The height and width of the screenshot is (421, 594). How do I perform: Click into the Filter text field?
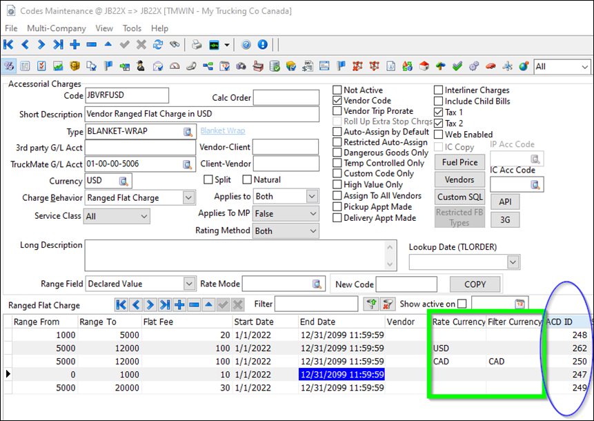pyautogui.click(x=316, y=304)
